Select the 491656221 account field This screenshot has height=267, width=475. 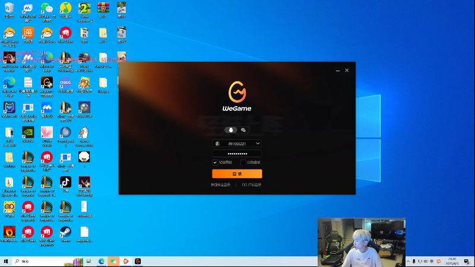pos(237,144)
